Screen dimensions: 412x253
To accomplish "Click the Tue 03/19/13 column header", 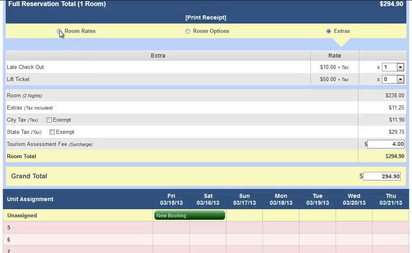I will [317, 199].
